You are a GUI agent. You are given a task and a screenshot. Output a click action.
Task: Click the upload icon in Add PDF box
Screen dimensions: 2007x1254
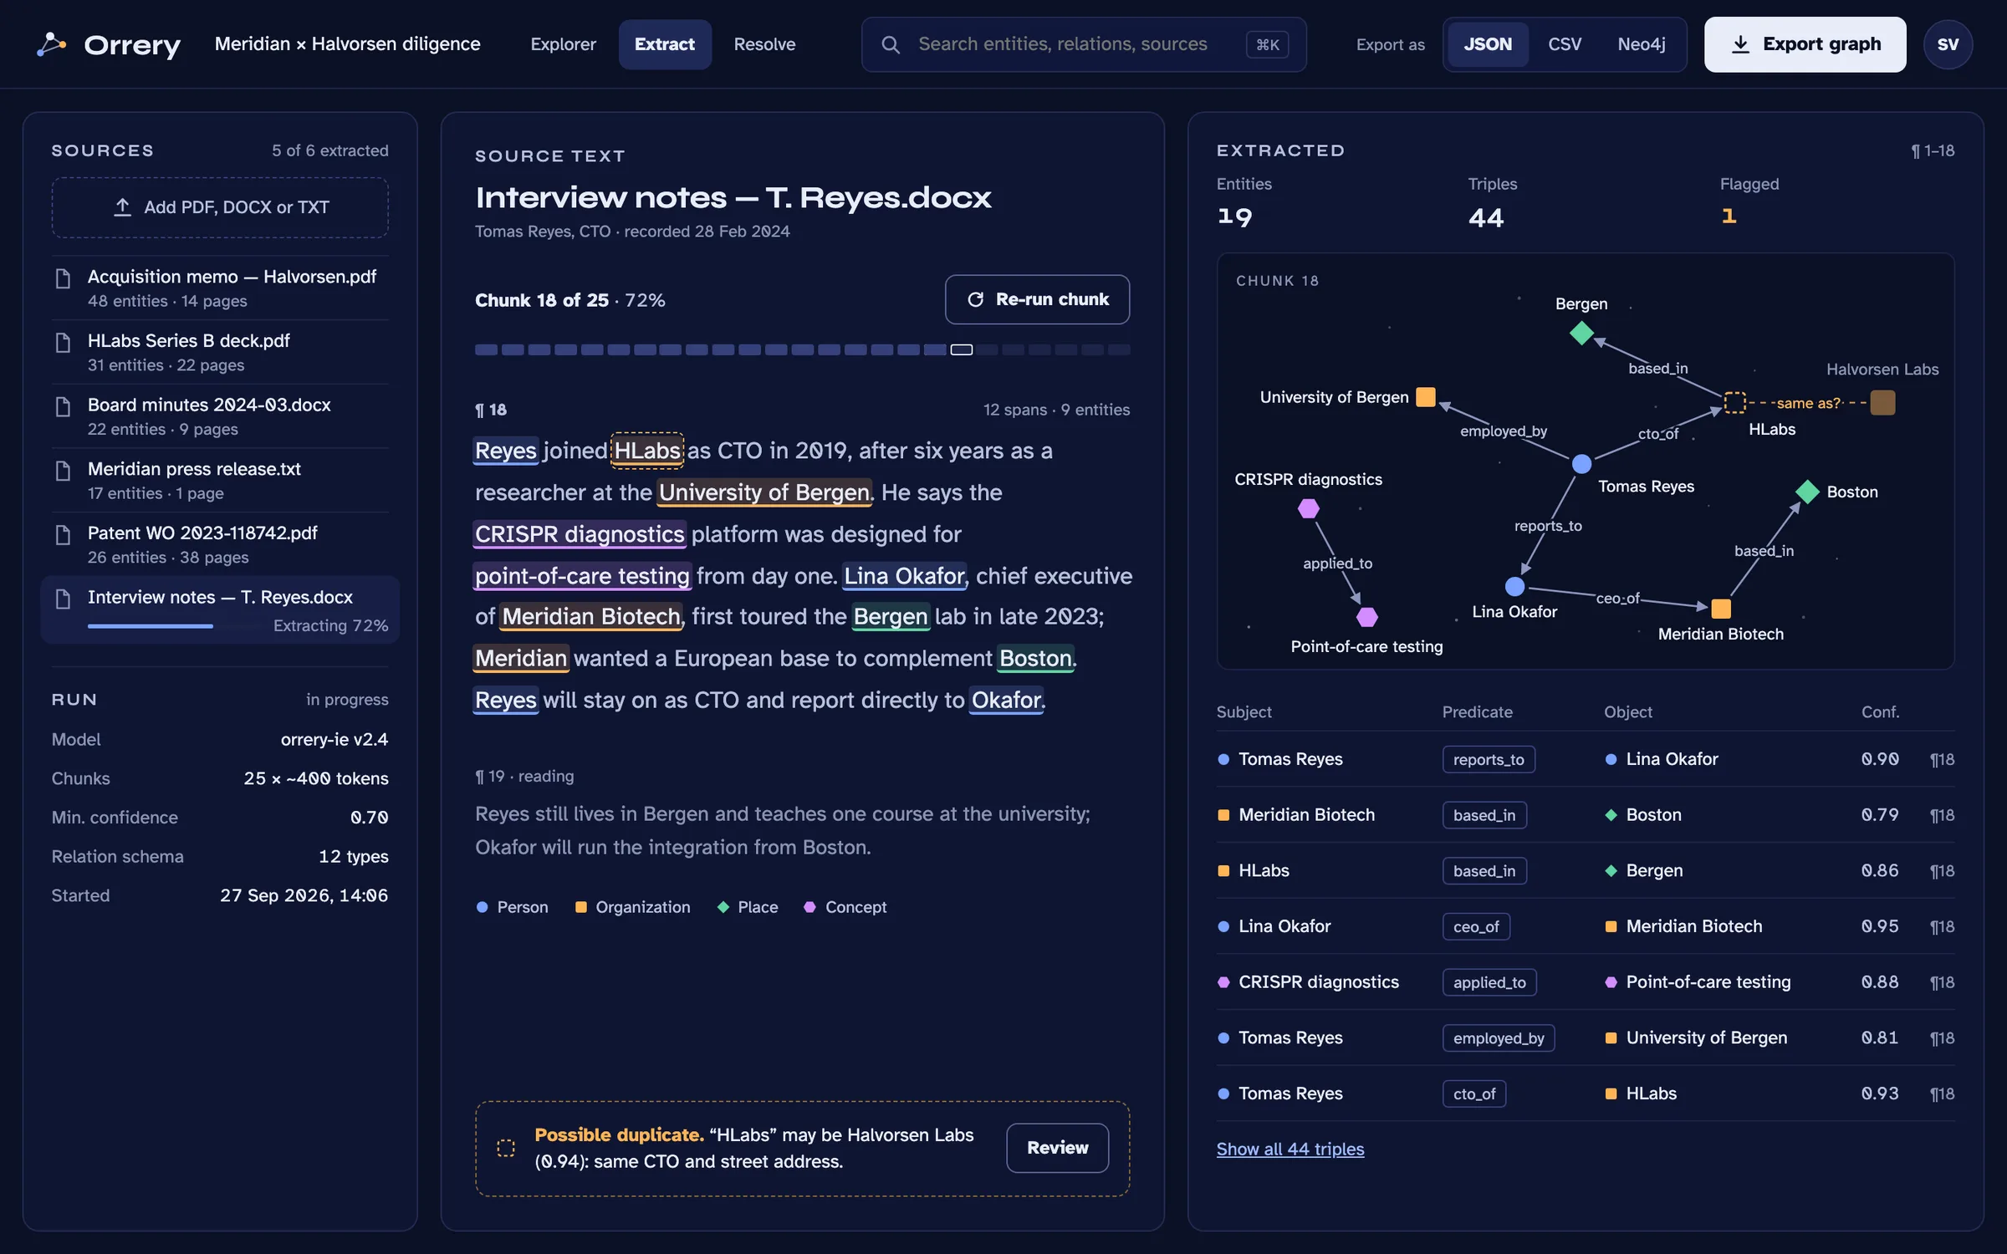point(122,206)
